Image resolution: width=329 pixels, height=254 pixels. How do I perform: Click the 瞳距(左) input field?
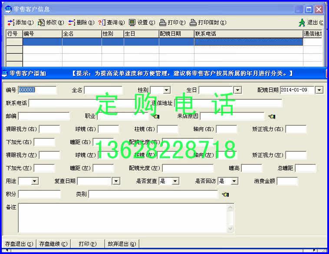click(x=103, y=168)
